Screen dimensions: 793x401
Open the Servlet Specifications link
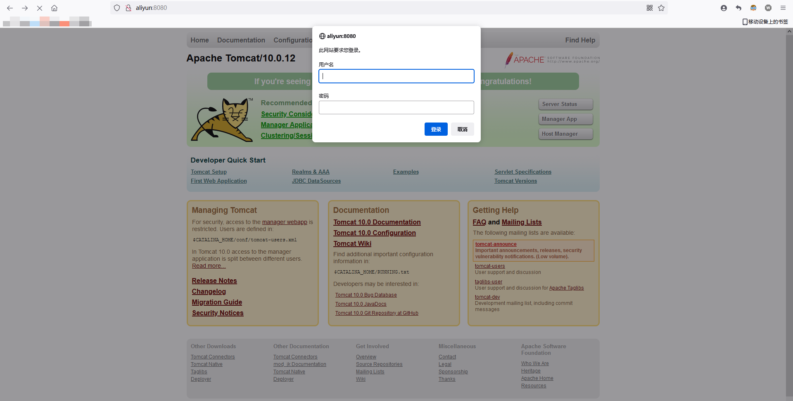523,172
